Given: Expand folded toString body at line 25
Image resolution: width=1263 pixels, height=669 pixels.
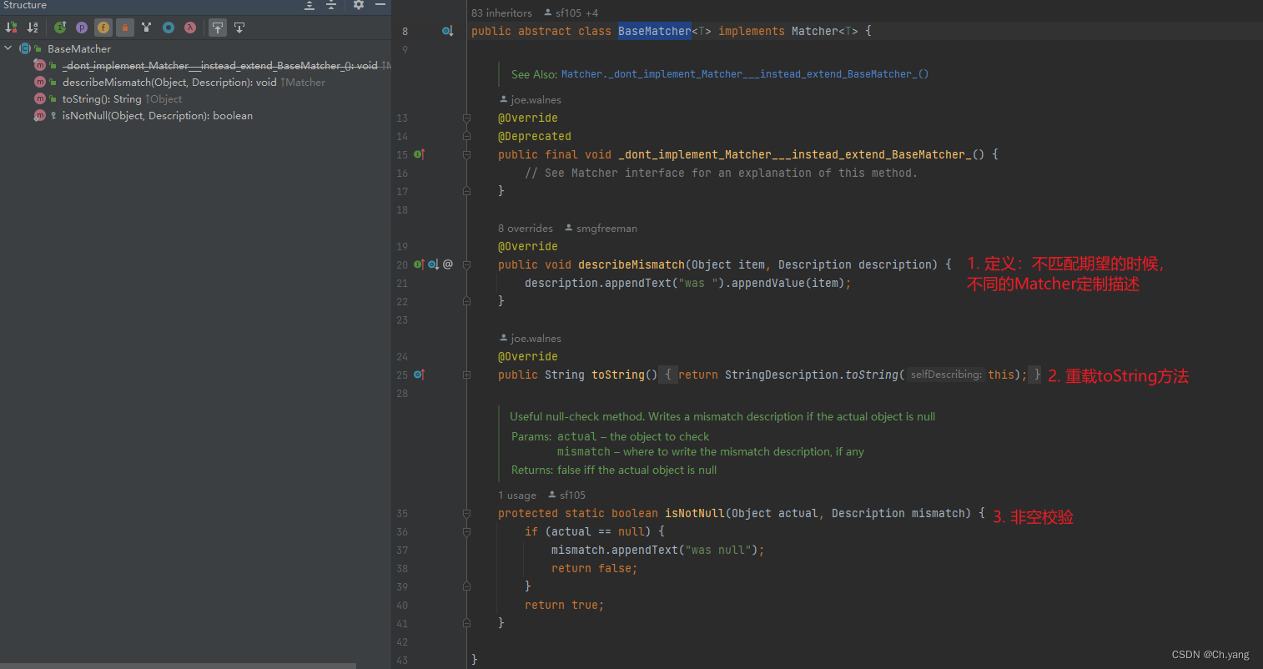Looking at the screenshot, I should tap(466, 375).
